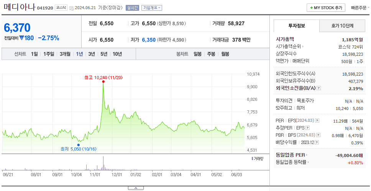Click the 동일업종 등락률 link
Viewport: 371px width, 191px height.
(291, 162)
